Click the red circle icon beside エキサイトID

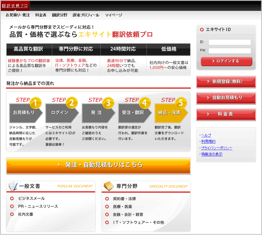[202, 30]
